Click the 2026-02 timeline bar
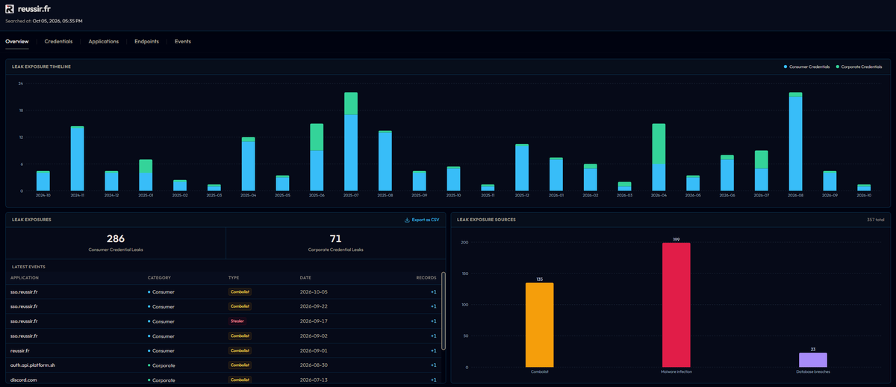 tap(591, 177)
